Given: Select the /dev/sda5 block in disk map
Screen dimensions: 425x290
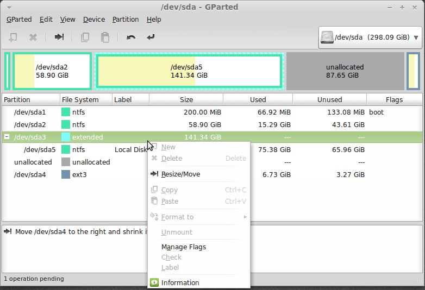Looking at the screenshot, I should (189, 71).
